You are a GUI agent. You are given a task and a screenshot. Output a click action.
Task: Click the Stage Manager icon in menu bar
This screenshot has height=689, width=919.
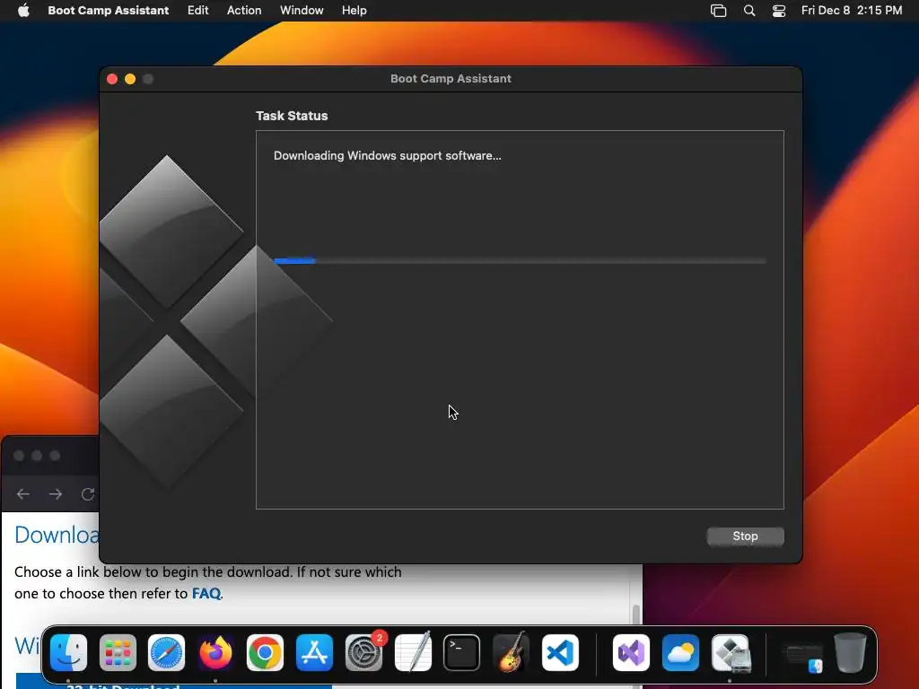(x=718, y=11)
